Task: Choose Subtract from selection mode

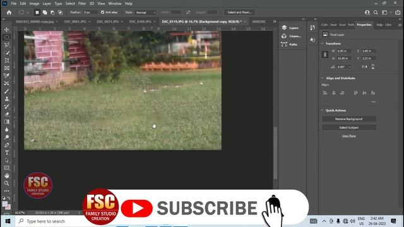Action: (52, 13)
